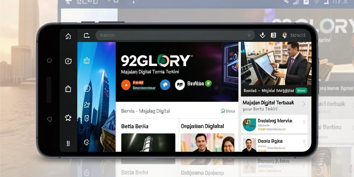Click the green button on the photo caption bar
This screenshot has height=177, width=354.
point(301,91)
